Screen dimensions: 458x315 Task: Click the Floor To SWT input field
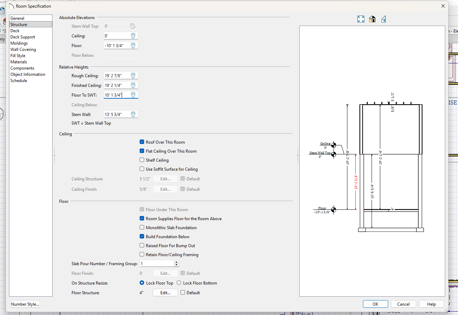click(116, 95)
